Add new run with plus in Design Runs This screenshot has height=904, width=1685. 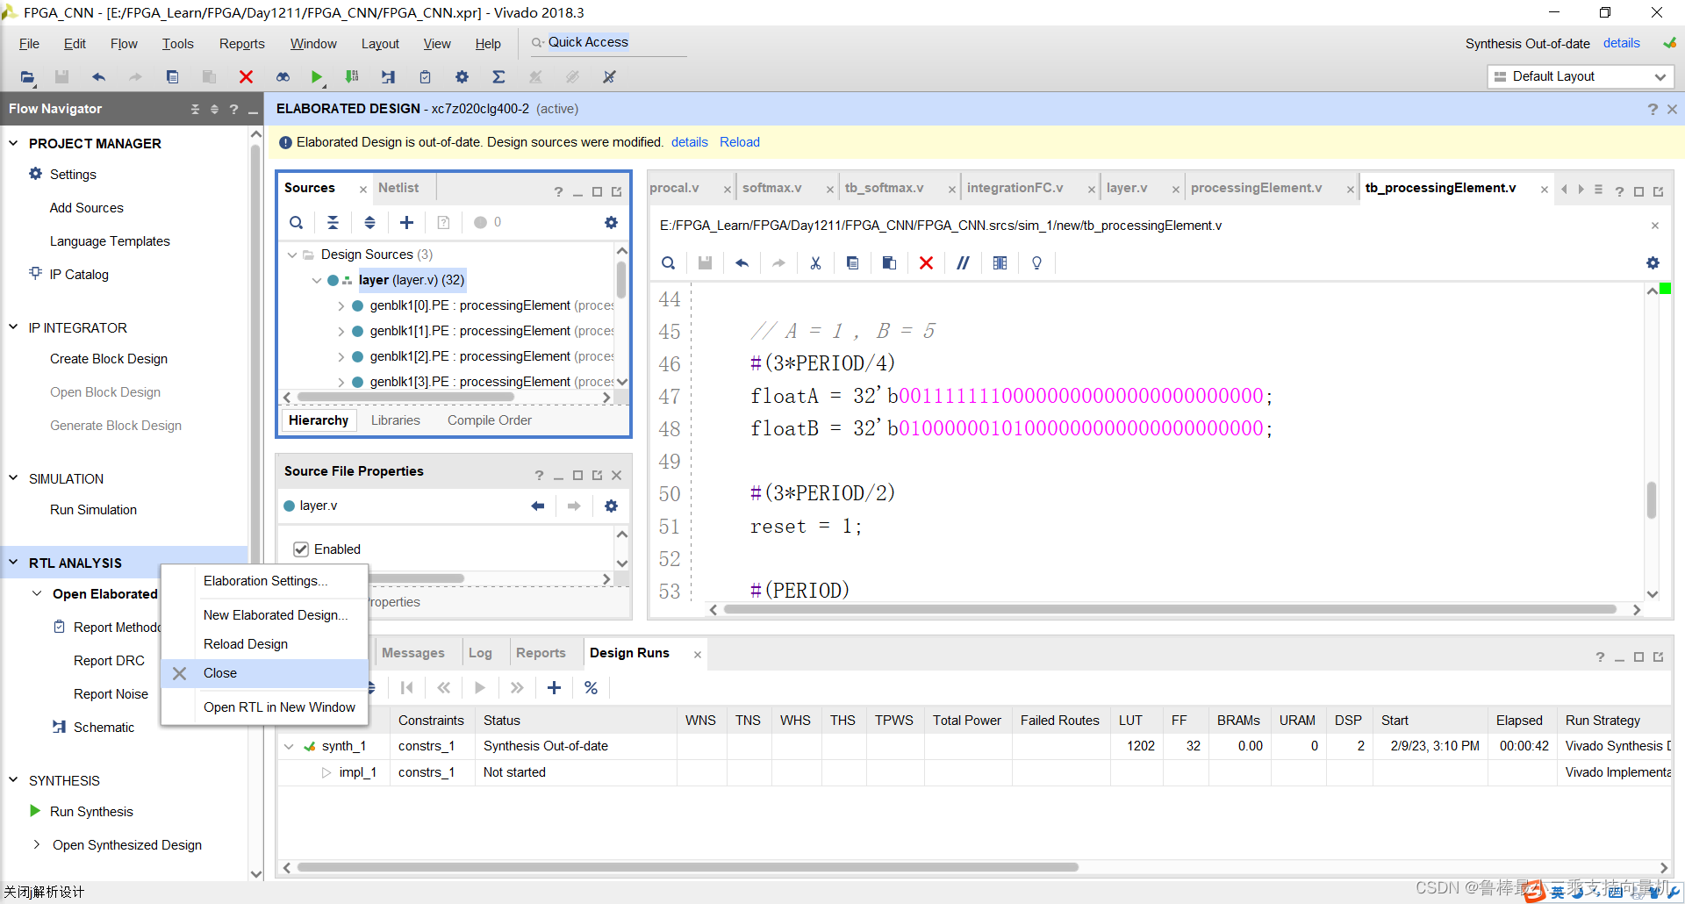pyautogui.click(x=554, y=688)
